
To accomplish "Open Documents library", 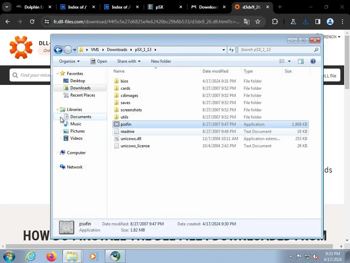I will pos(81,116).
